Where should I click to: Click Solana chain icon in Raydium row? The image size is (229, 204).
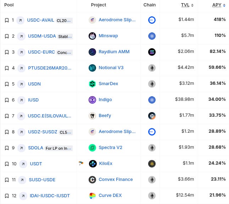[x=152, y=52]
